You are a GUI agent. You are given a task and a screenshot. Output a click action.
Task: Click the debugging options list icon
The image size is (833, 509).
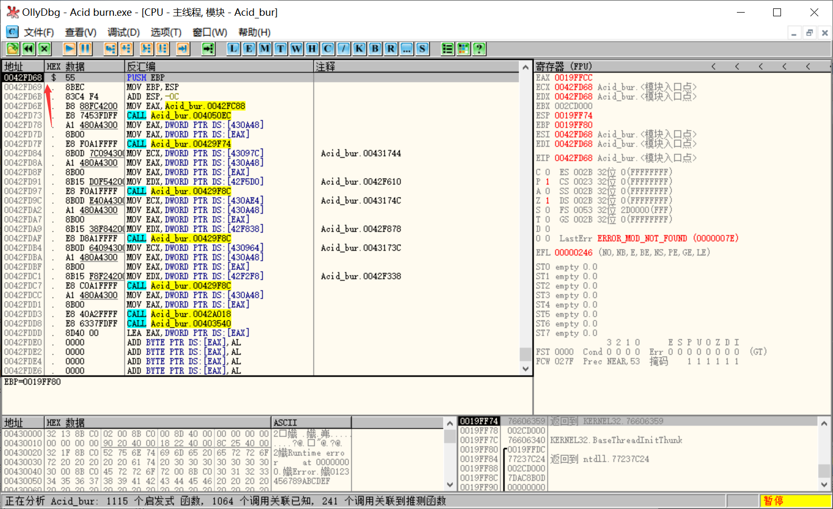(x=447, y=49)
